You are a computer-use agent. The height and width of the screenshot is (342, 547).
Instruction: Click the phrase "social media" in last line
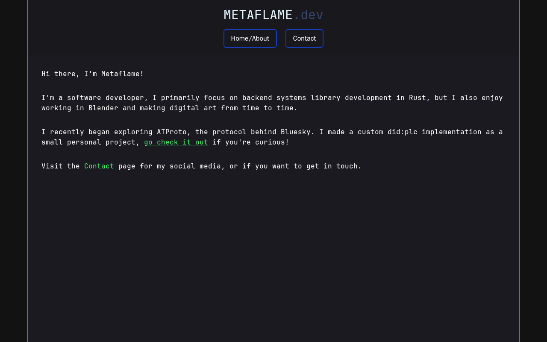195,166
